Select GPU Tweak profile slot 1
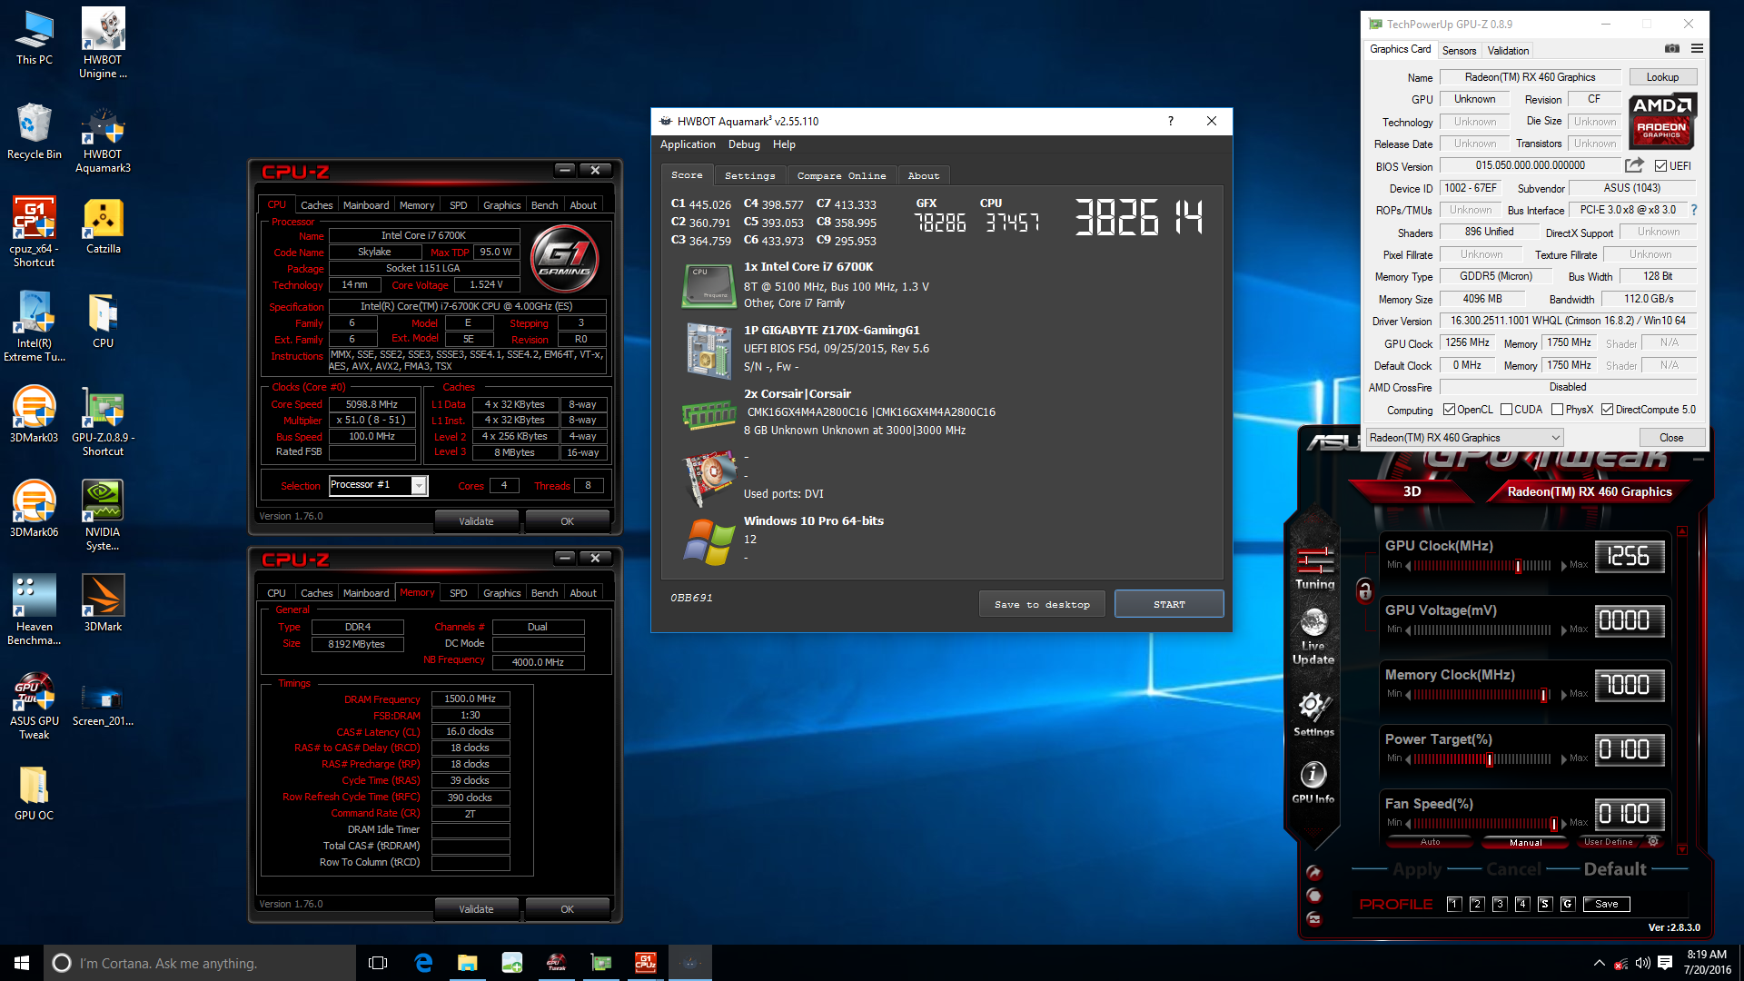The image size is (1744, 981). coord(1454,904)
